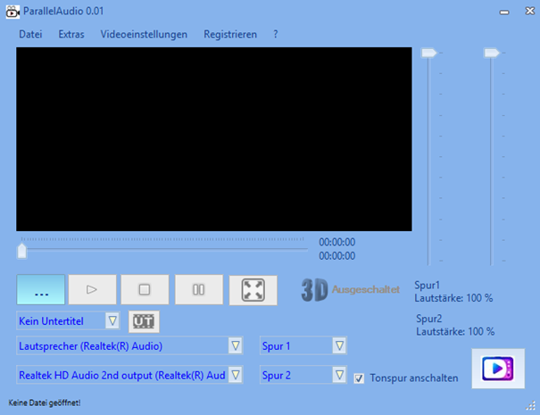This screenshot has width=540, height=415.
Task: Click the purple video player icon button
Action: [498, 369]
